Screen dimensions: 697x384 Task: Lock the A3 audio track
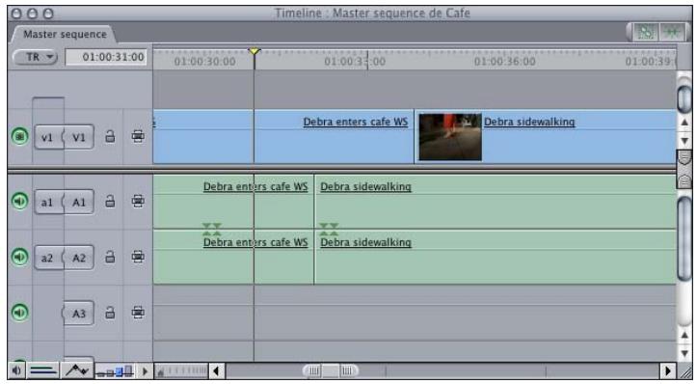110,313
